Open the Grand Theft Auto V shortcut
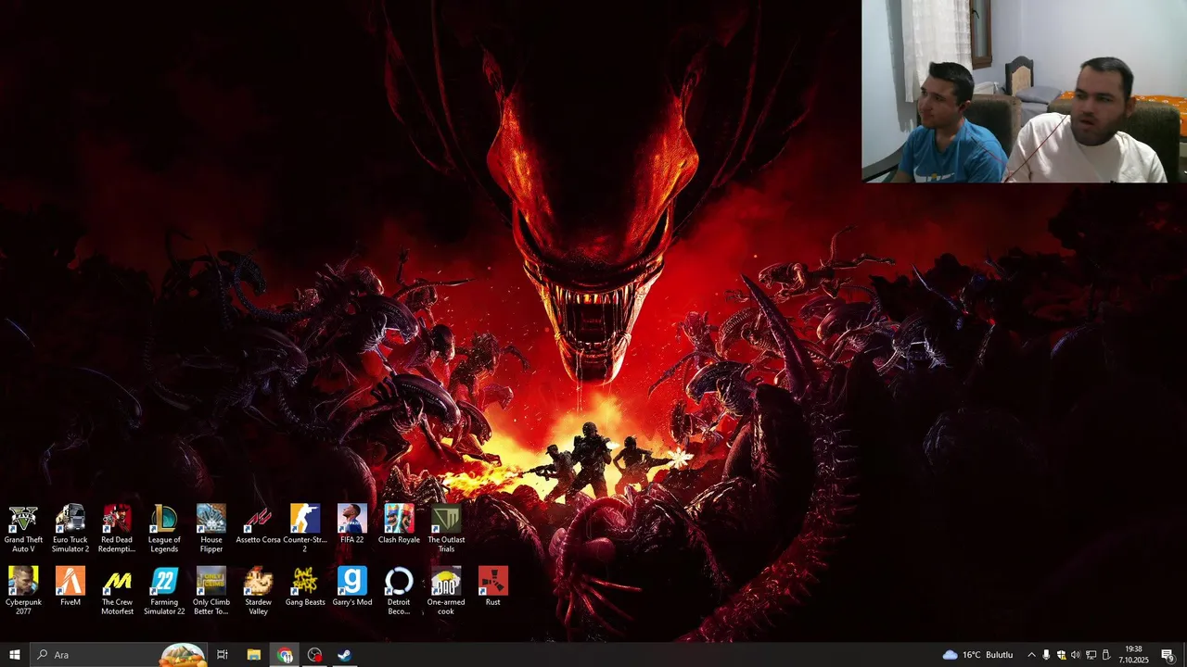This screenshot has width=1187, height=667. pos(23,529)
